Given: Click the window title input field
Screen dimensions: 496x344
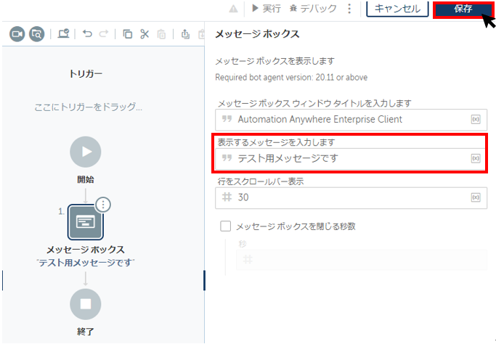Looking at the screenshot, I should click(x=351, y=120).
